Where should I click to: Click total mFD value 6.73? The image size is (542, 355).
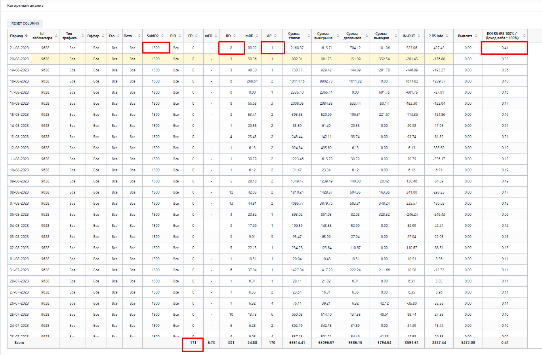click(211, 342)
